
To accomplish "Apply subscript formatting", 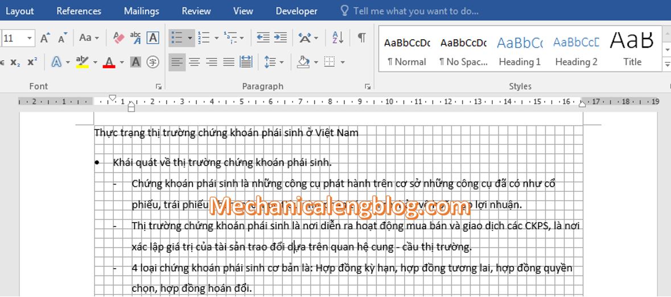I will [15, 62].
